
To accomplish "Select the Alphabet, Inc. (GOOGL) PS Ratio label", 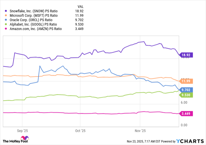I will pyautogui.click(x=33, y=24).
